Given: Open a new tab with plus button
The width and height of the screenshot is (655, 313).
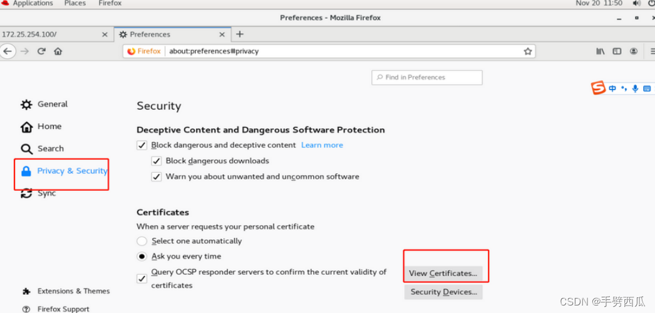Looking at the screenshot, I should point(240,34).
